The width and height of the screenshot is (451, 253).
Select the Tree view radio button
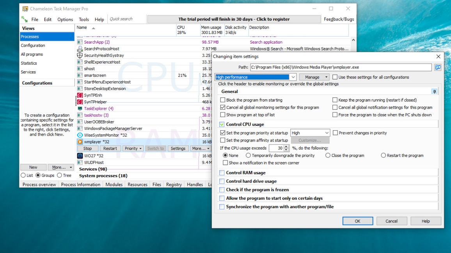coord(60,175)
